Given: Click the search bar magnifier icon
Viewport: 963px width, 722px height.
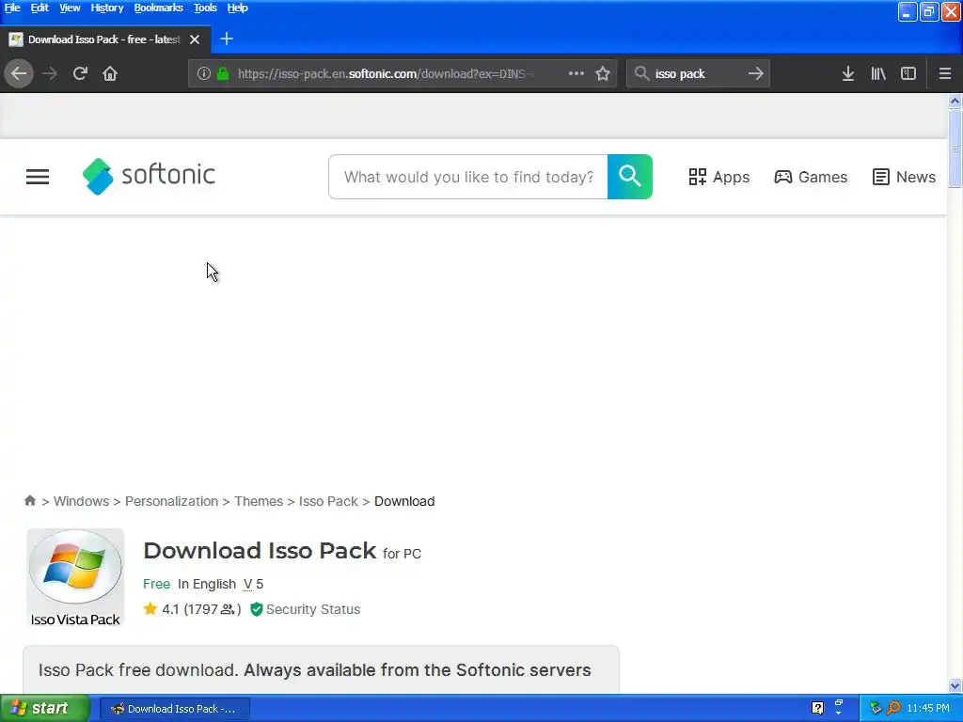Looking at the screenshot, I should click(641, 73).
